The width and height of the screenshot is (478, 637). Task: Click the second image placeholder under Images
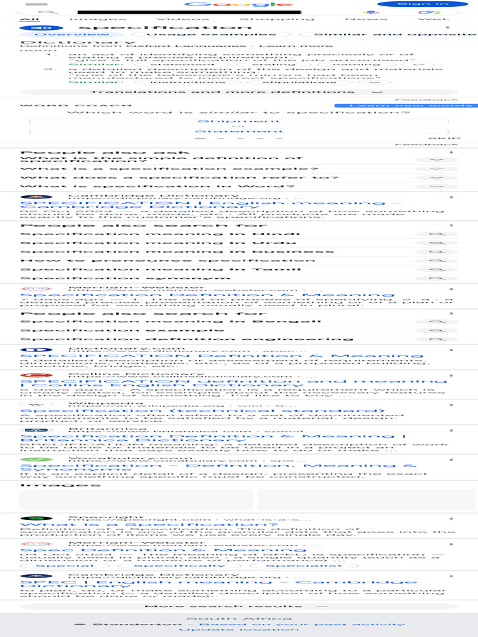pos(367,500)
